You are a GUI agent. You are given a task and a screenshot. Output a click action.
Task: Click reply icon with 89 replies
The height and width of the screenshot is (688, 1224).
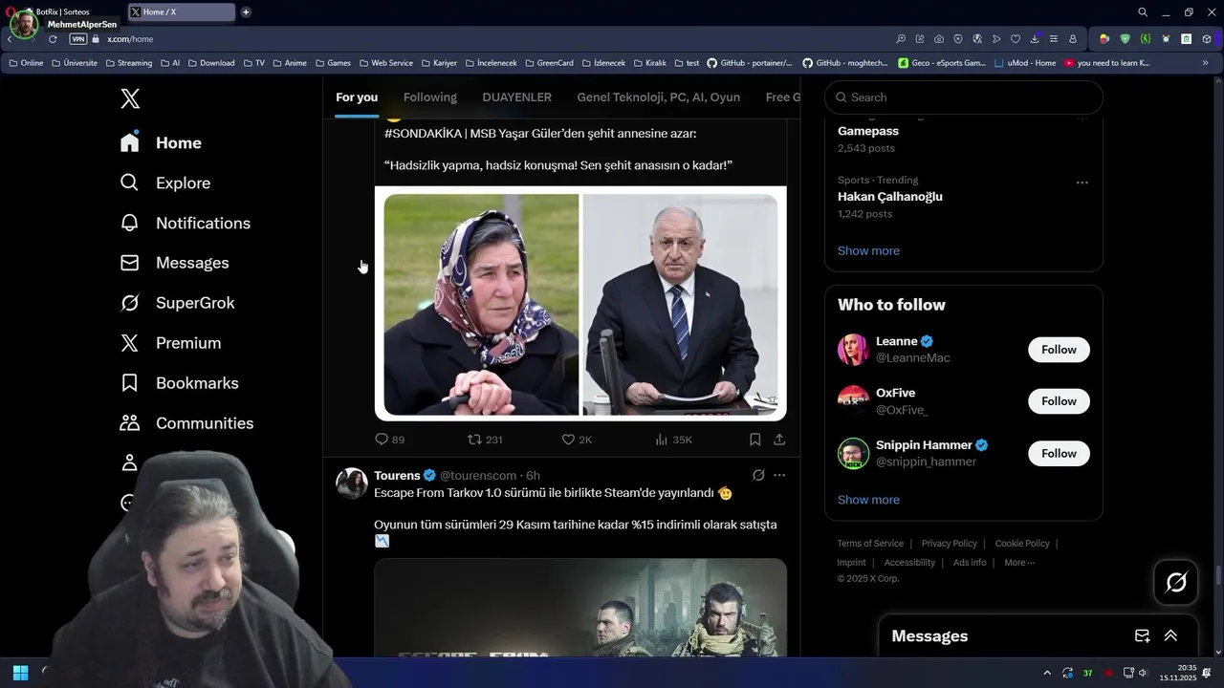pyautogui.click(x=389, y=440)
